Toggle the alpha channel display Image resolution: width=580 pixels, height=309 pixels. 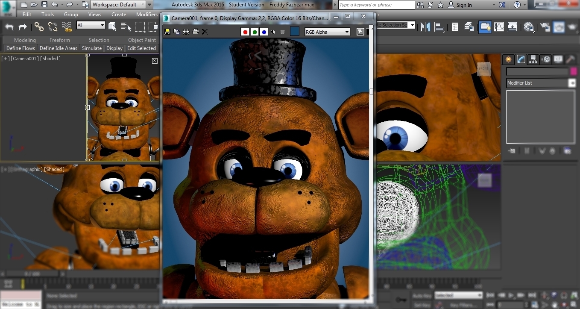point(273,32)
